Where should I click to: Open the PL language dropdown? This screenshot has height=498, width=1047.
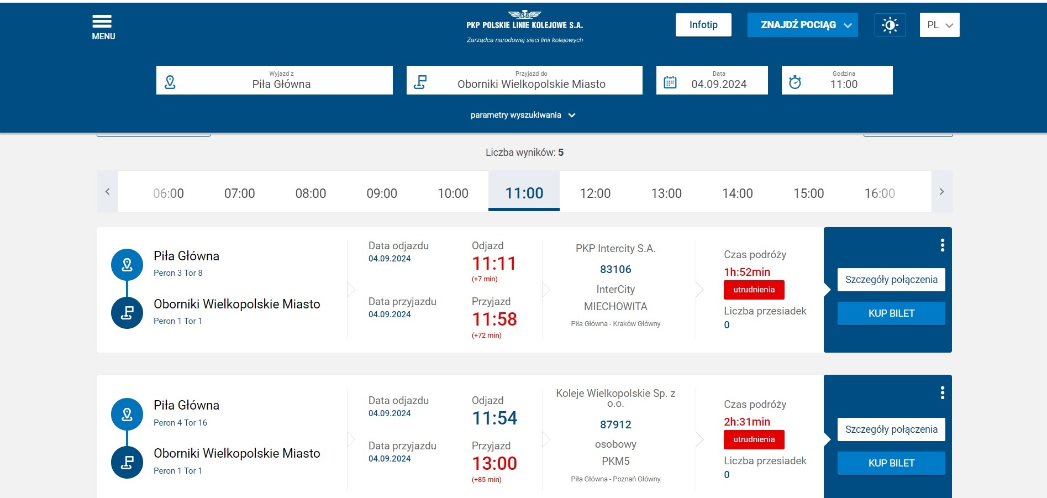(x=939, y=25)
